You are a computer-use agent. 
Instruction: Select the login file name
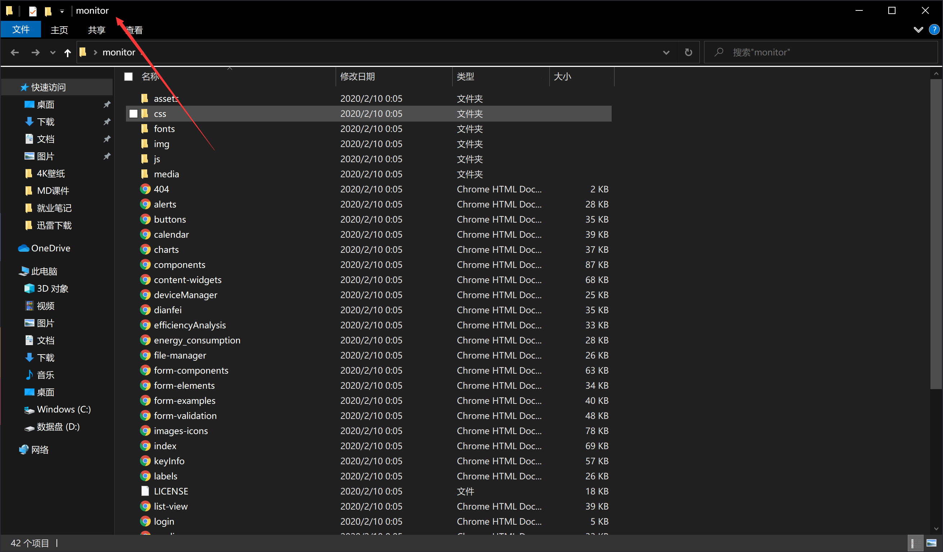pos(164,521)
